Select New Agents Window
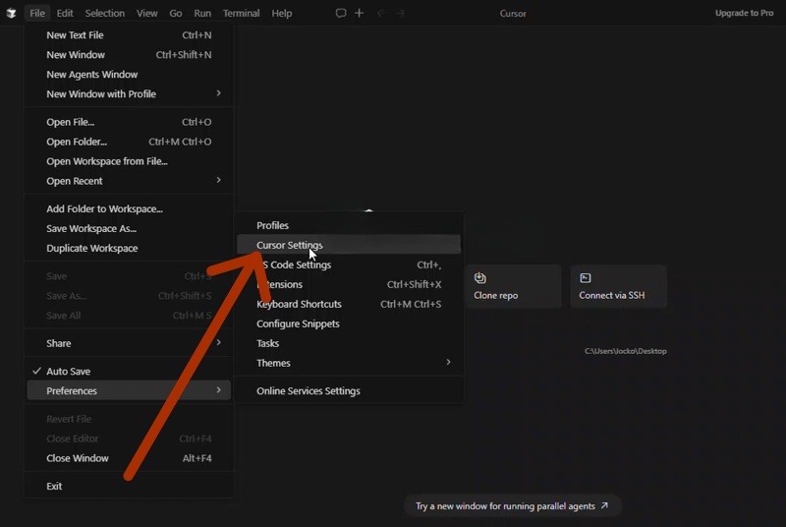The image size is (786, 527). tap(129, 74)
